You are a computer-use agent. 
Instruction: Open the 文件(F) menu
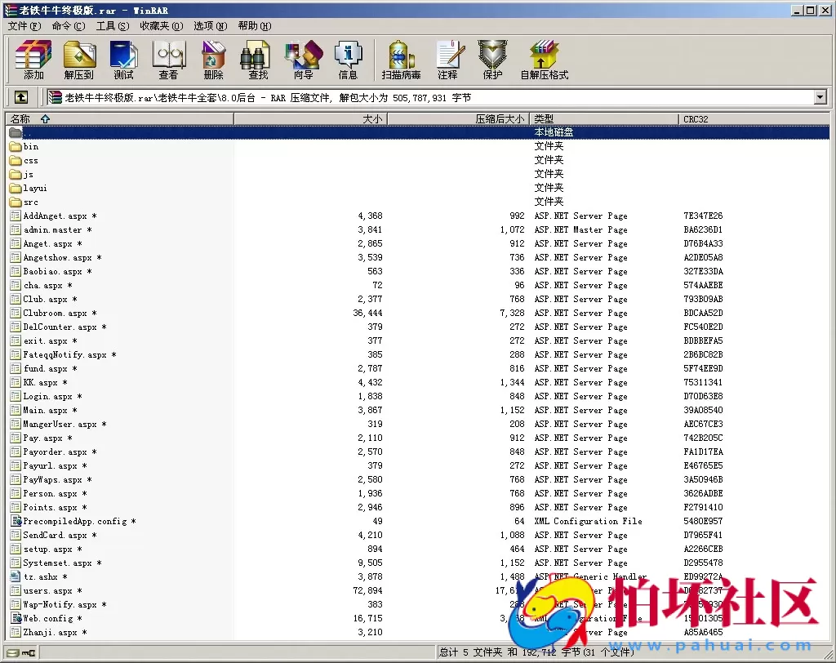pyautogui.click(x=24, y=26)
